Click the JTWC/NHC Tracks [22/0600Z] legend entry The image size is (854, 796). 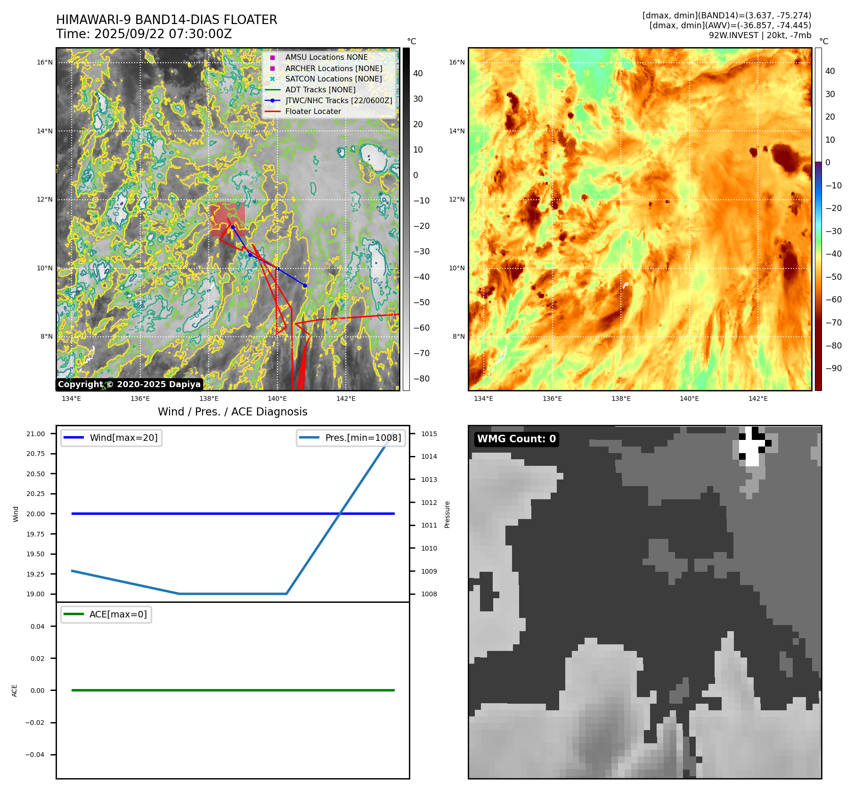click(339, 101)
